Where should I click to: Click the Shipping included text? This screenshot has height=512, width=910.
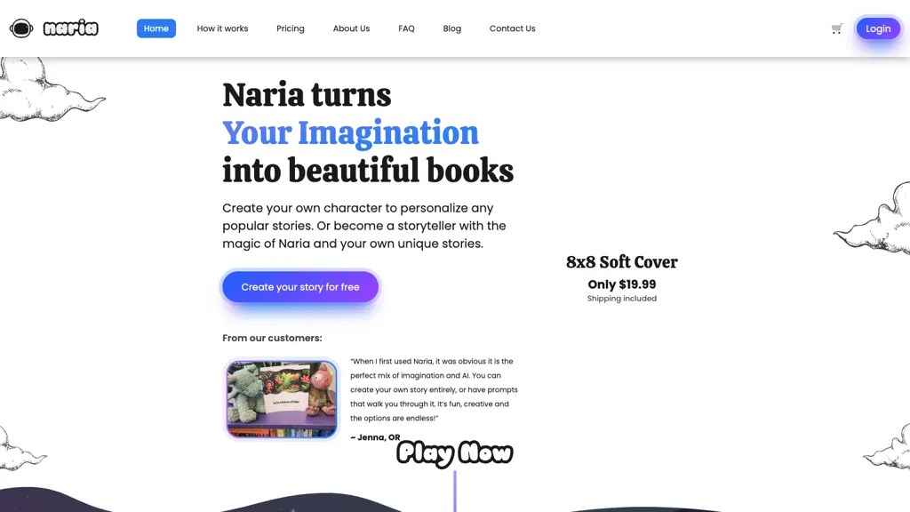pyautogui.click(x=621, y=299)
